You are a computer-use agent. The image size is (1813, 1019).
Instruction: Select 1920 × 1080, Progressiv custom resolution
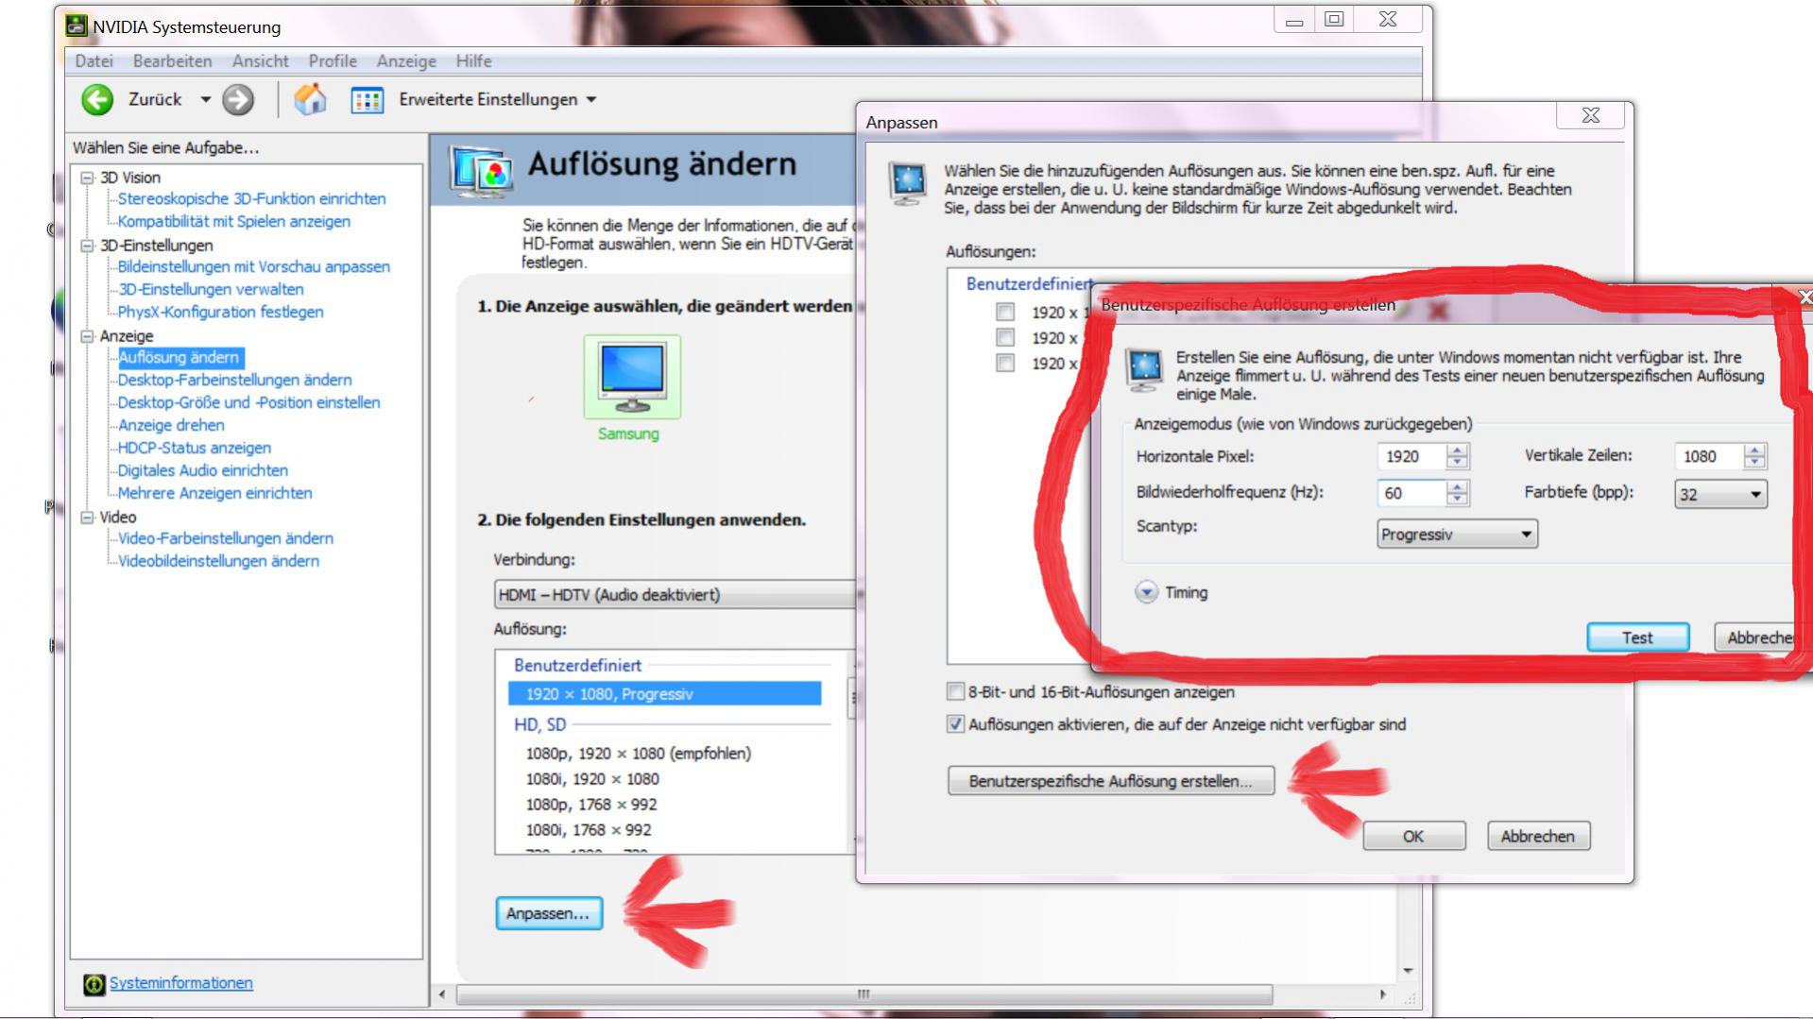tap(664, 693)
